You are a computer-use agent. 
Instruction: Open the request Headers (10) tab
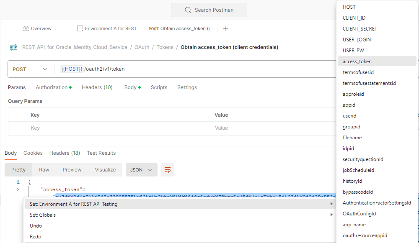tap(97, 87)
